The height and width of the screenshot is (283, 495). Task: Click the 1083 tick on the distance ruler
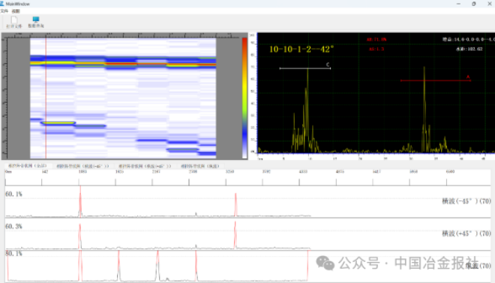click(x=82, y=171)
